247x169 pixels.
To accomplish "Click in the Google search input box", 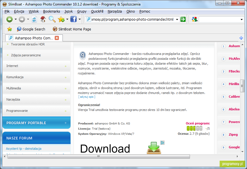I will 219,20.
